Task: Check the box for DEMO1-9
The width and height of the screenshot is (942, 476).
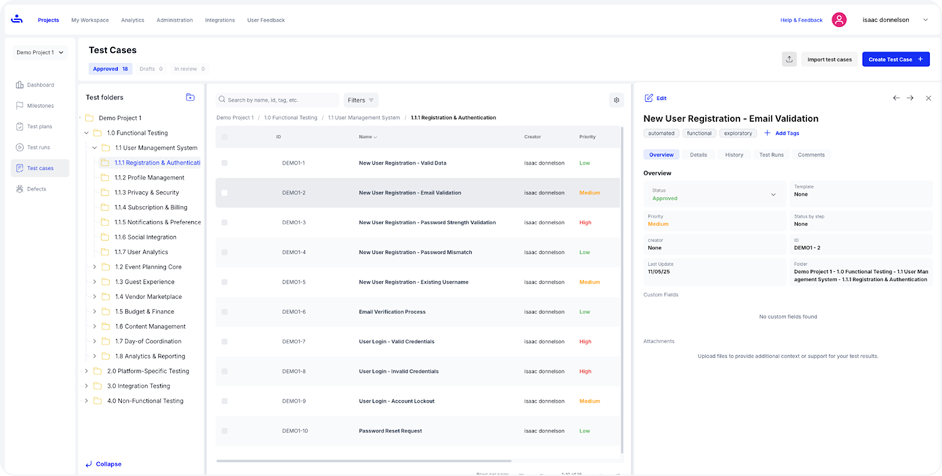Action: (225, 401)
